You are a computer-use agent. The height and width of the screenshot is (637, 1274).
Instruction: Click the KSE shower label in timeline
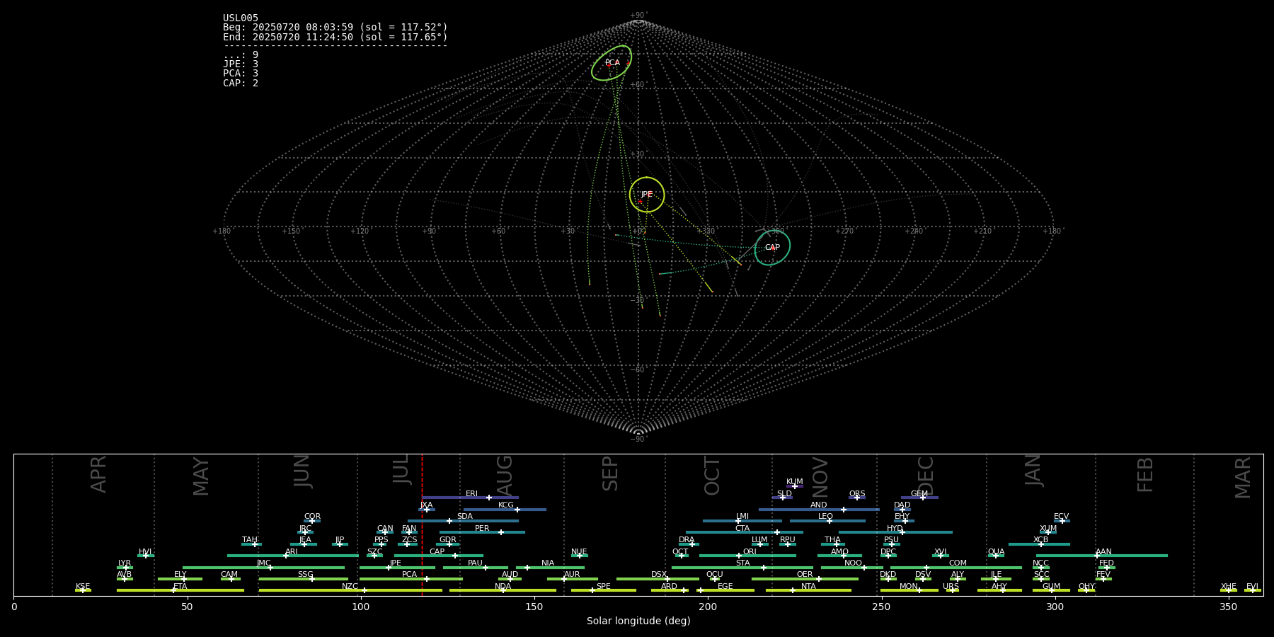[x=83, y=586]
